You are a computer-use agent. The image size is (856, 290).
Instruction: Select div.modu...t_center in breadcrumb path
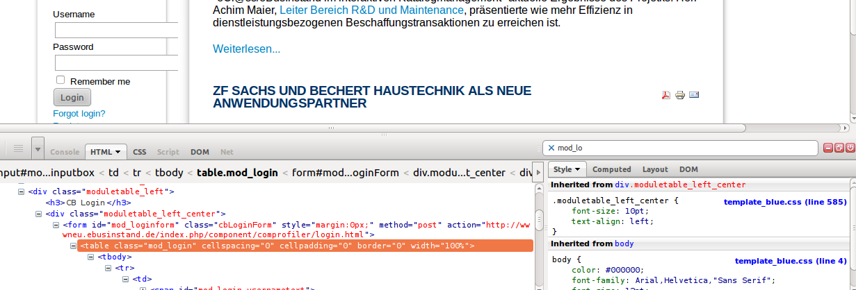coord(460,173)
